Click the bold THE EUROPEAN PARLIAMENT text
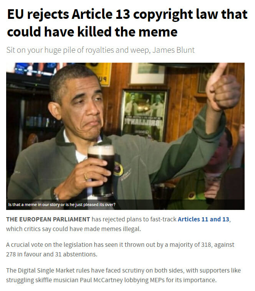The image size is (255, 291). click(x=48, y=219)
